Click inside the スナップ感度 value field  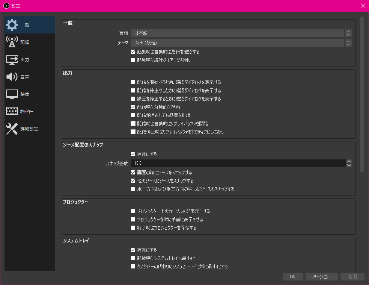(225, 163)
